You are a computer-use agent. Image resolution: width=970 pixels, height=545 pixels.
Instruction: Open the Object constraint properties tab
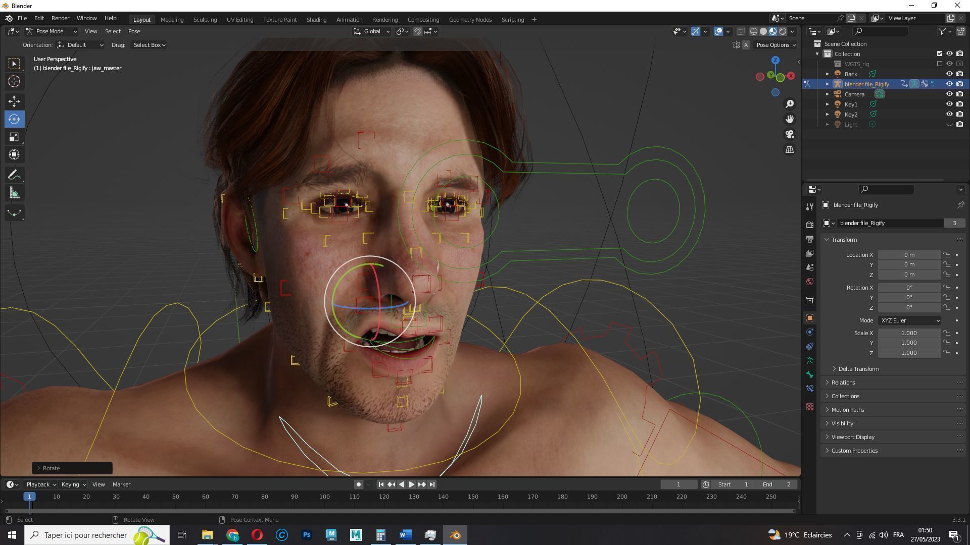pyautogui.click(x=810, y=346)
